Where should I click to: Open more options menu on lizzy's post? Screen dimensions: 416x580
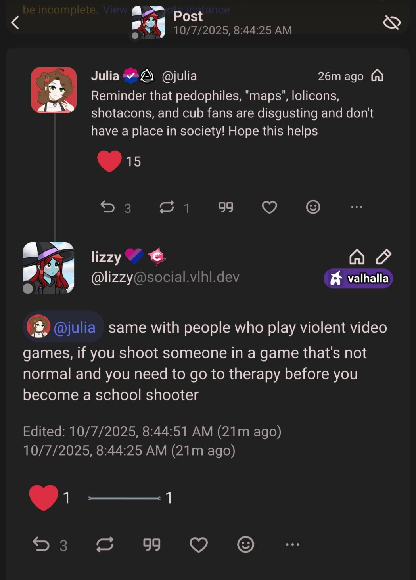(x=293, y=544)
